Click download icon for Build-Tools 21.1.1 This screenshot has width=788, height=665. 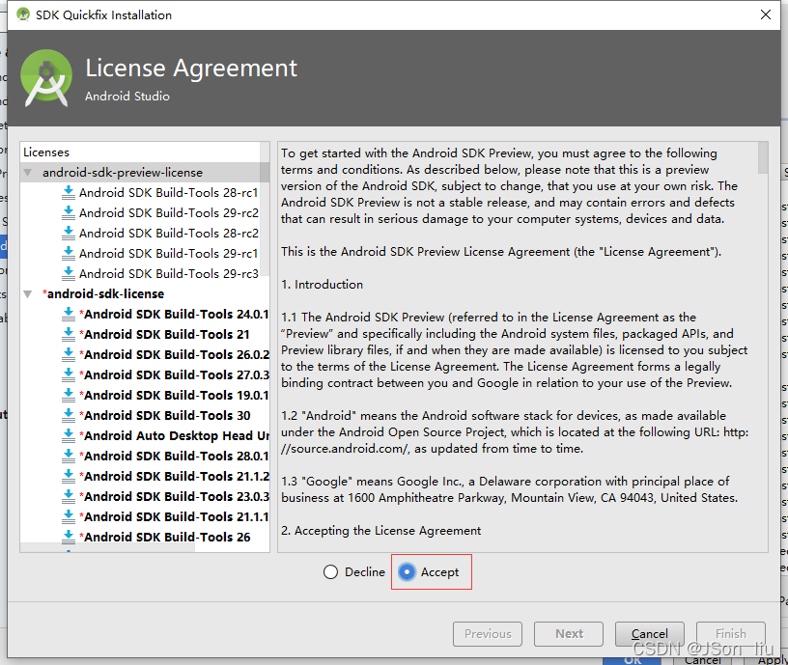(x=68, y=516)
